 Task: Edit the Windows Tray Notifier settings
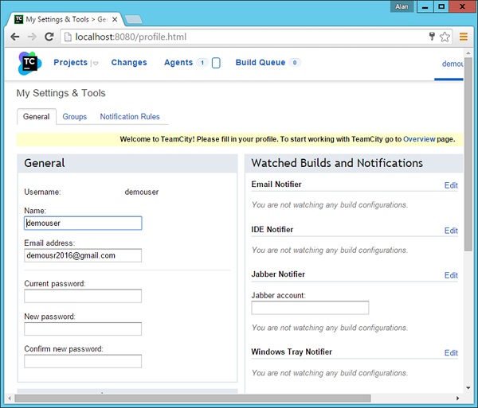point(451,353)
